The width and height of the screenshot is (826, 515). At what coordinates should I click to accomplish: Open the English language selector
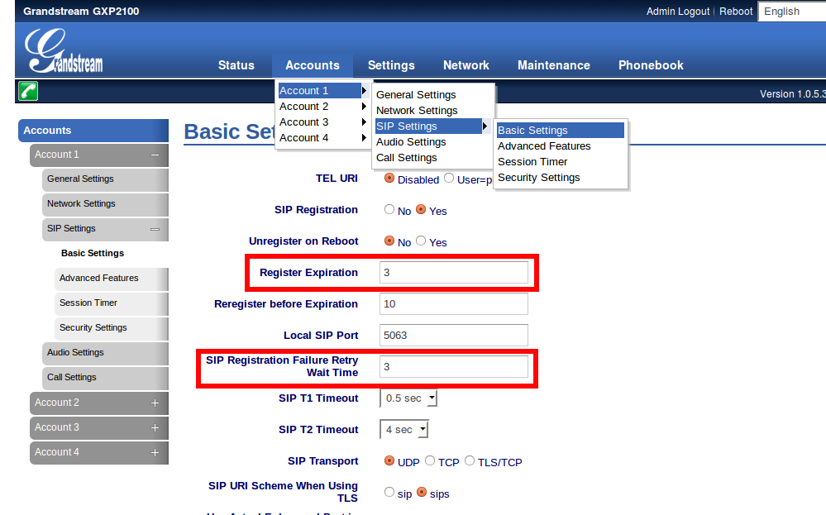click(x=792, y=12)
